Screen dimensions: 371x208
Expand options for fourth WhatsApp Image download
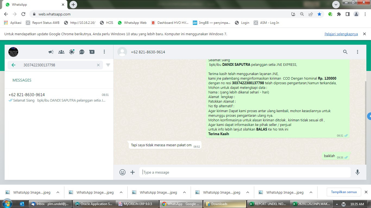point(247,192)
